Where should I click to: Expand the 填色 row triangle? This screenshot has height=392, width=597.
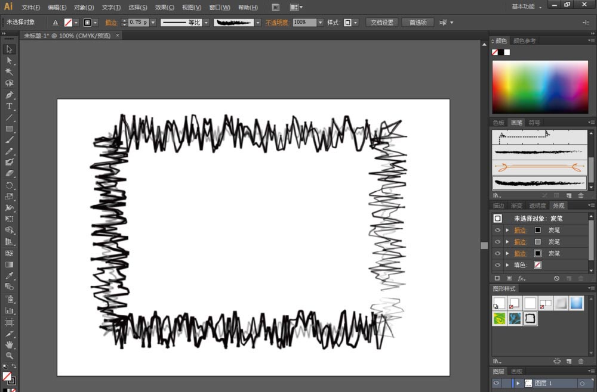pos(507,265)
